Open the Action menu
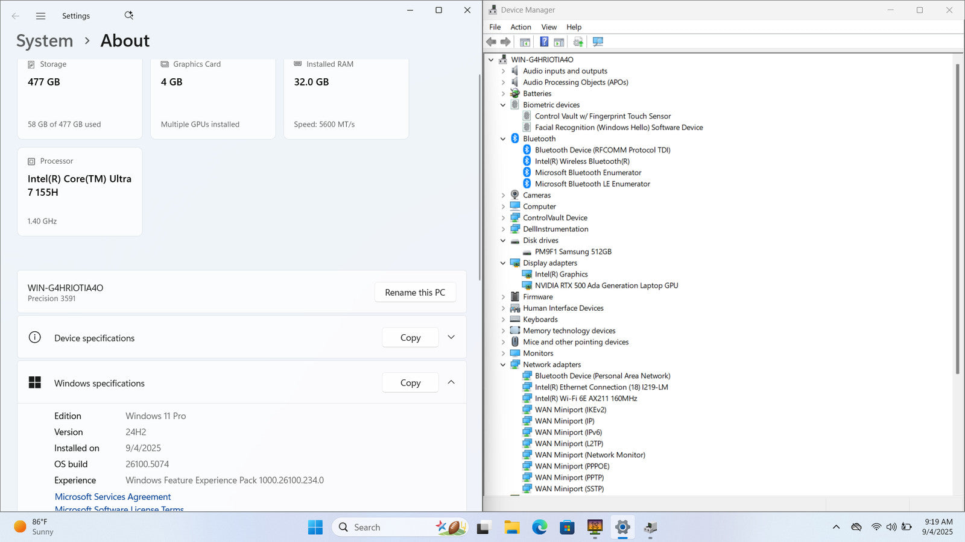Screen dimensions: 965x542 520,27
